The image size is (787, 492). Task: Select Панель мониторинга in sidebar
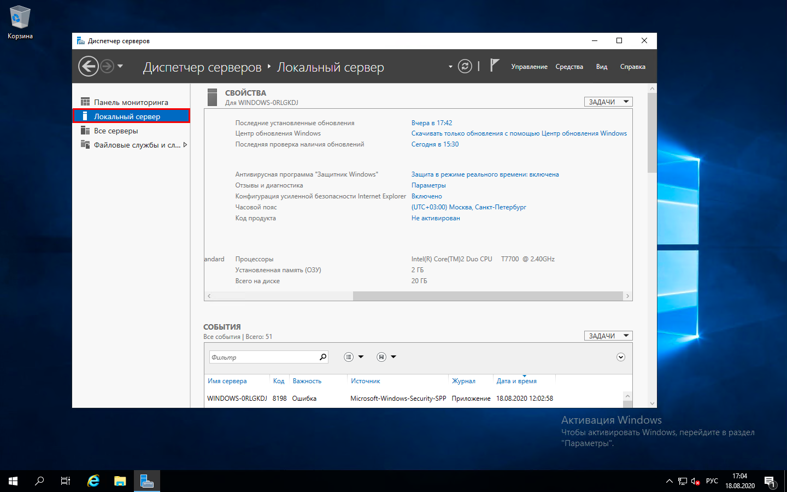click(x=131, y=102)
